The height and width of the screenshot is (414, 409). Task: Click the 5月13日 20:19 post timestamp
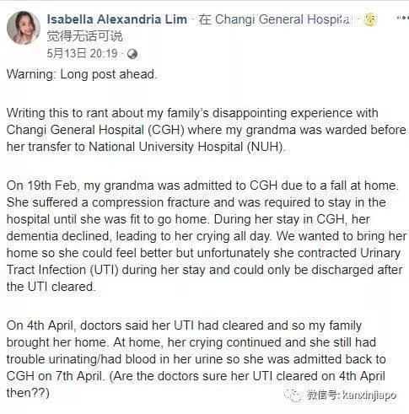coord(82,53)
